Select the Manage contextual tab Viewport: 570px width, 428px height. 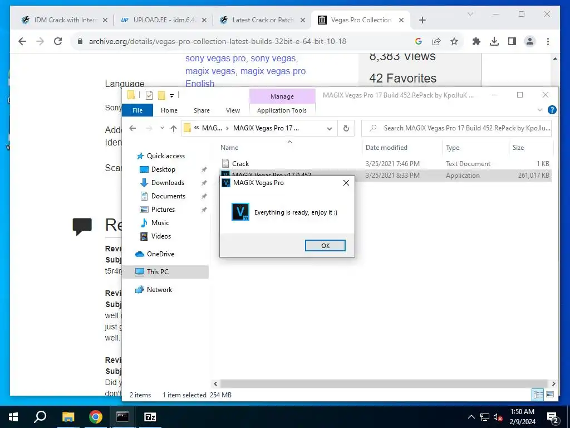click(282, 96)
